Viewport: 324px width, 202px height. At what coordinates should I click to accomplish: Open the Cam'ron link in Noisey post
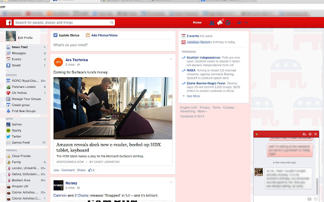(60, 195)
